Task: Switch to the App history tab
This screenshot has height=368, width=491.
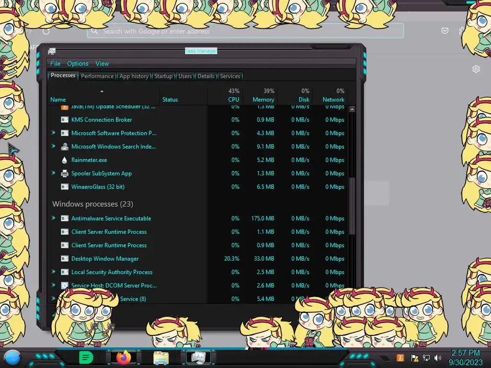Action: click(134, 76)
